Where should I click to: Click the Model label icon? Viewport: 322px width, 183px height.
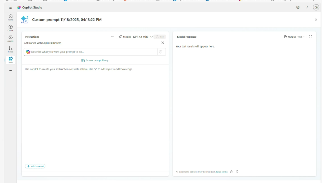point(120,37)
